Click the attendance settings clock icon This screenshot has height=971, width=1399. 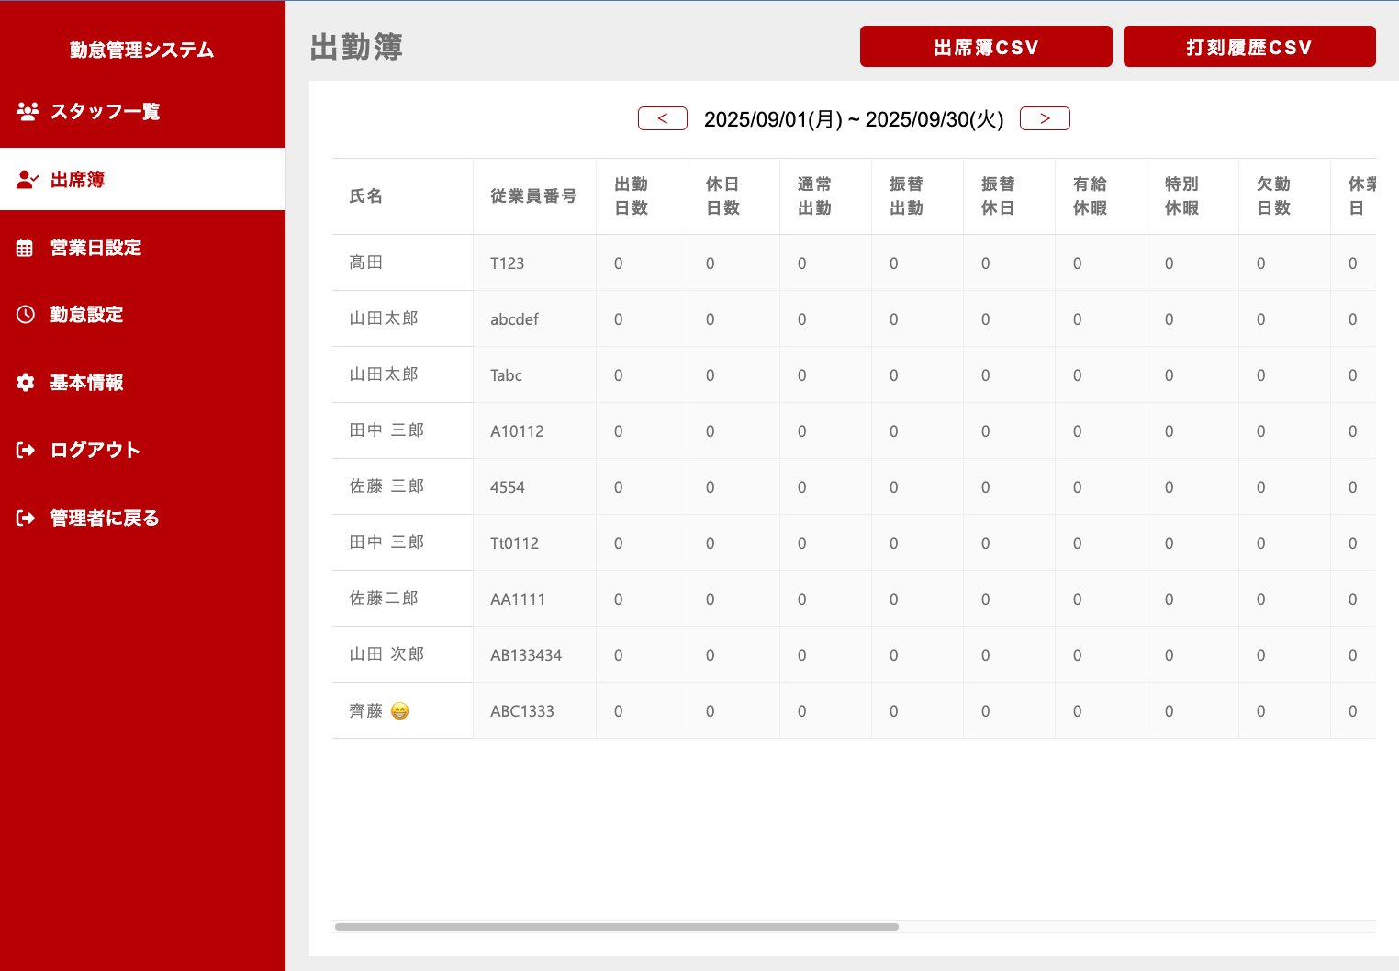click(x=26, y=315)
